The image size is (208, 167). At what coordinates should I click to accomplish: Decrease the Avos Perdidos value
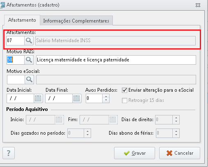106,100
